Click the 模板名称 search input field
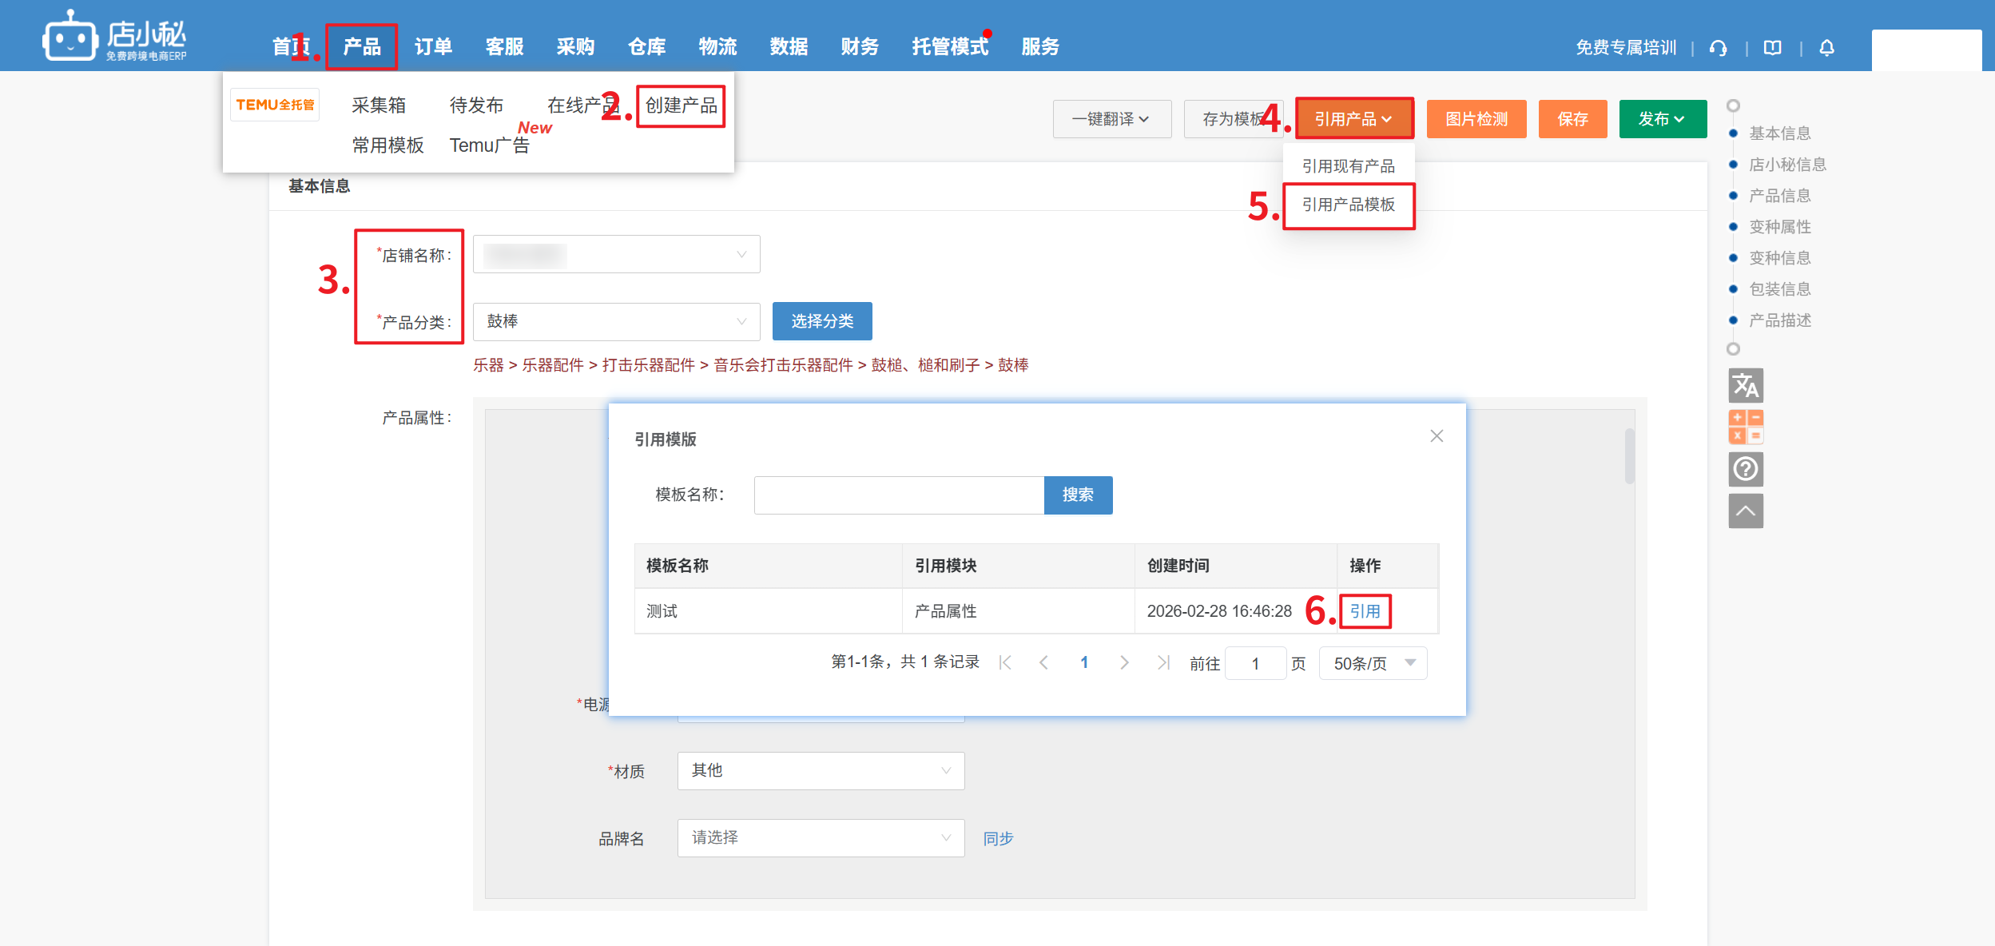The width and height of the screenshot is (1995, 946). pos(899,495)
